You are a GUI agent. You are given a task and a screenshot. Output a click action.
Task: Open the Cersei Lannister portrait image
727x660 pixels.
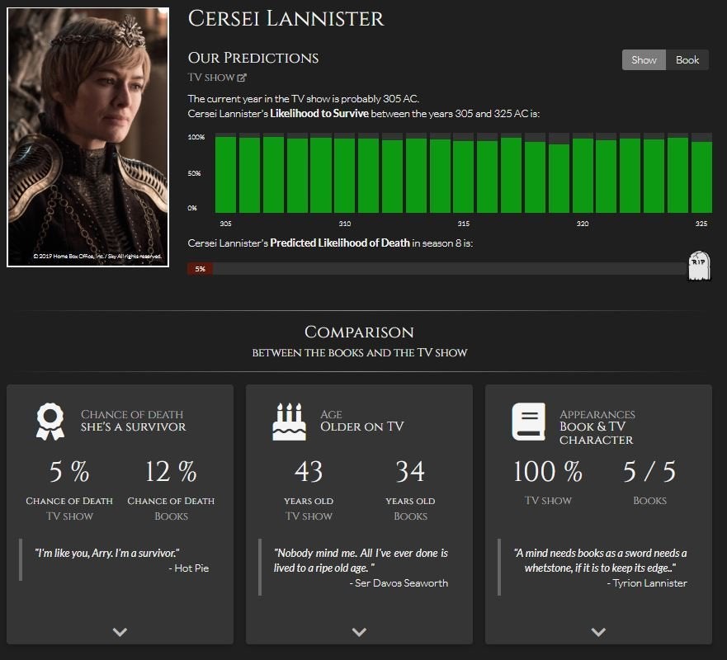pyautogui.click(x=87, y=137)
